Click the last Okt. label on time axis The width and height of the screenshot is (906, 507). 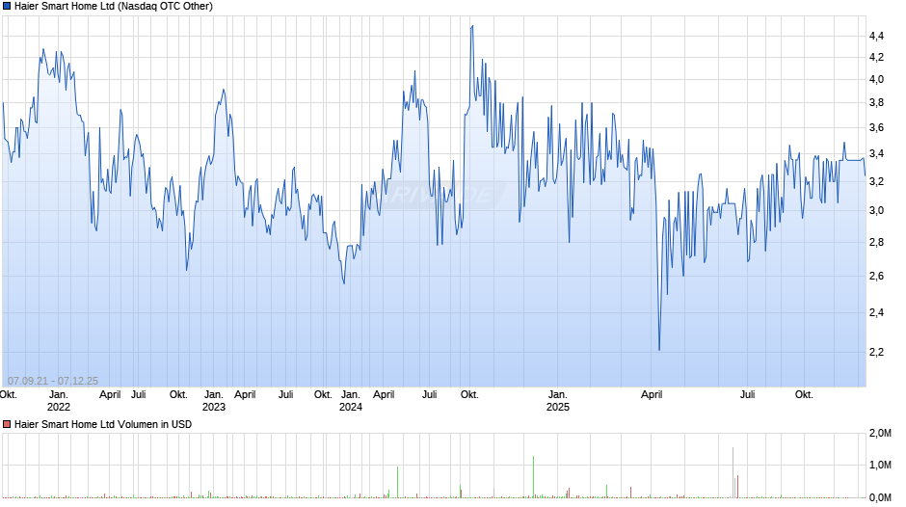[804, 395]
